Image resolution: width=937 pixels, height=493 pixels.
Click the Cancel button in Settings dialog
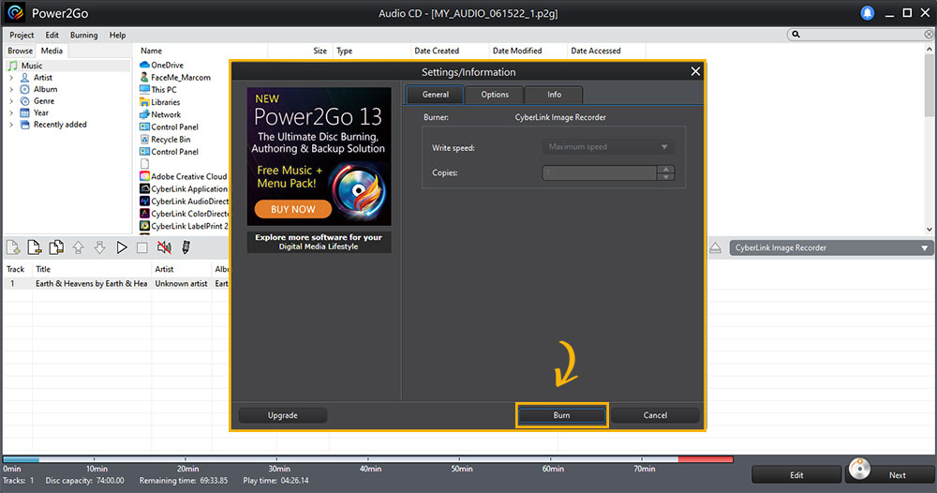[x=655, y=415]
